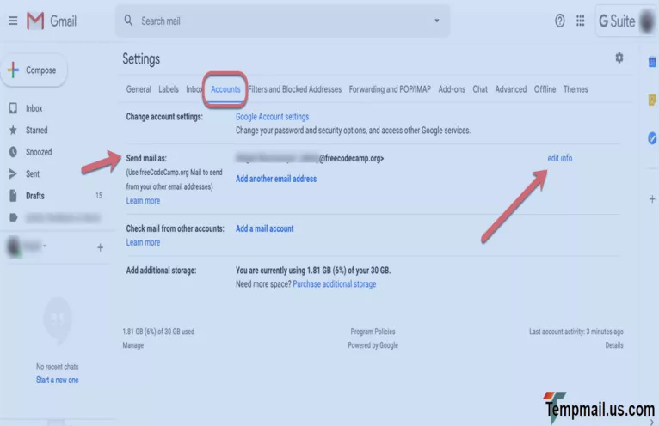Click the Compose button
659x426 pixels.
point(32,70)
